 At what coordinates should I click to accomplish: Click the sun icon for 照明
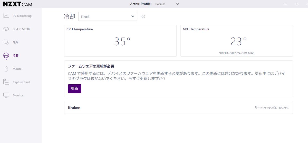pos(6,42)
